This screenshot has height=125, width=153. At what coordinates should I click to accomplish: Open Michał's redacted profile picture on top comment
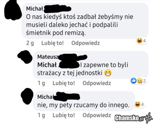(x=13, y=10)
